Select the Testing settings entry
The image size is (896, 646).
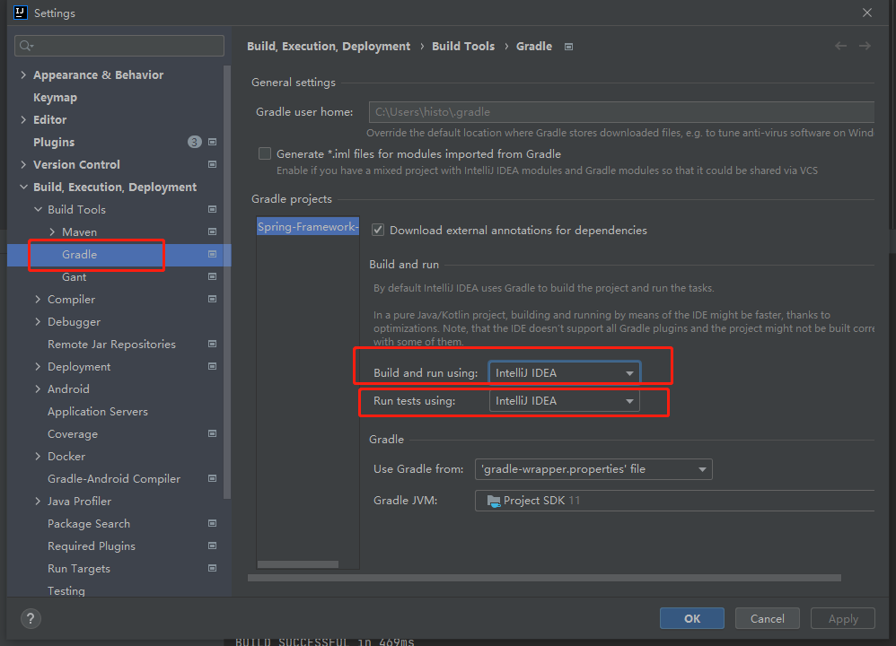66,591
